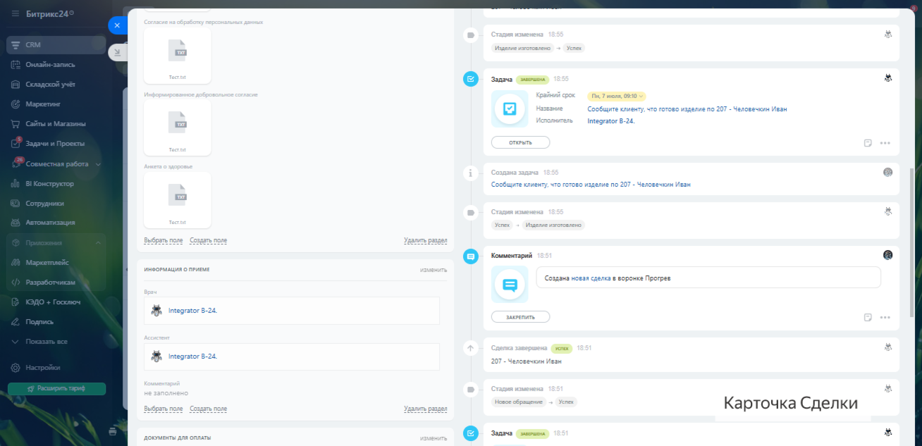Open the Пн, 7 июля, 09:10 deadline dropdown
Screen dimensions: 922x446
click(617, 96)
